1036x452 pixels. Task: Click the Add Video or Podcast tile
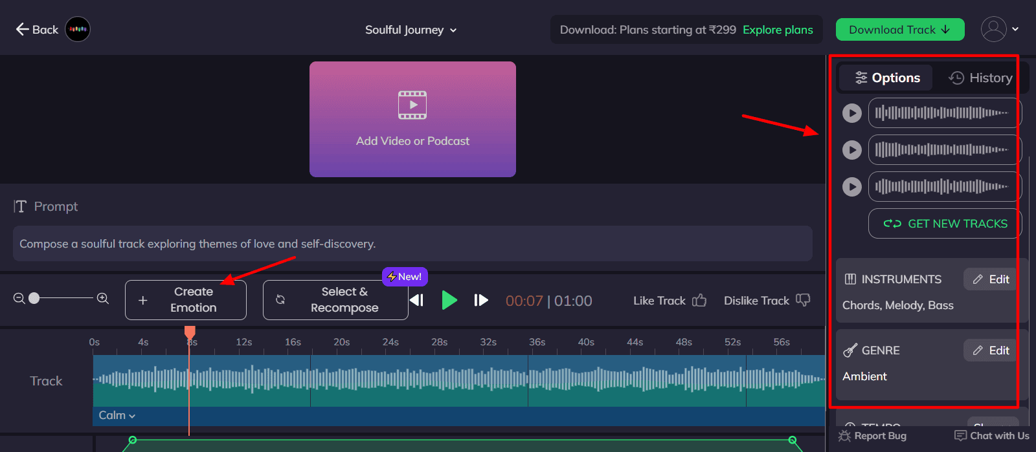pyautogui.click(x=412, y=119)
